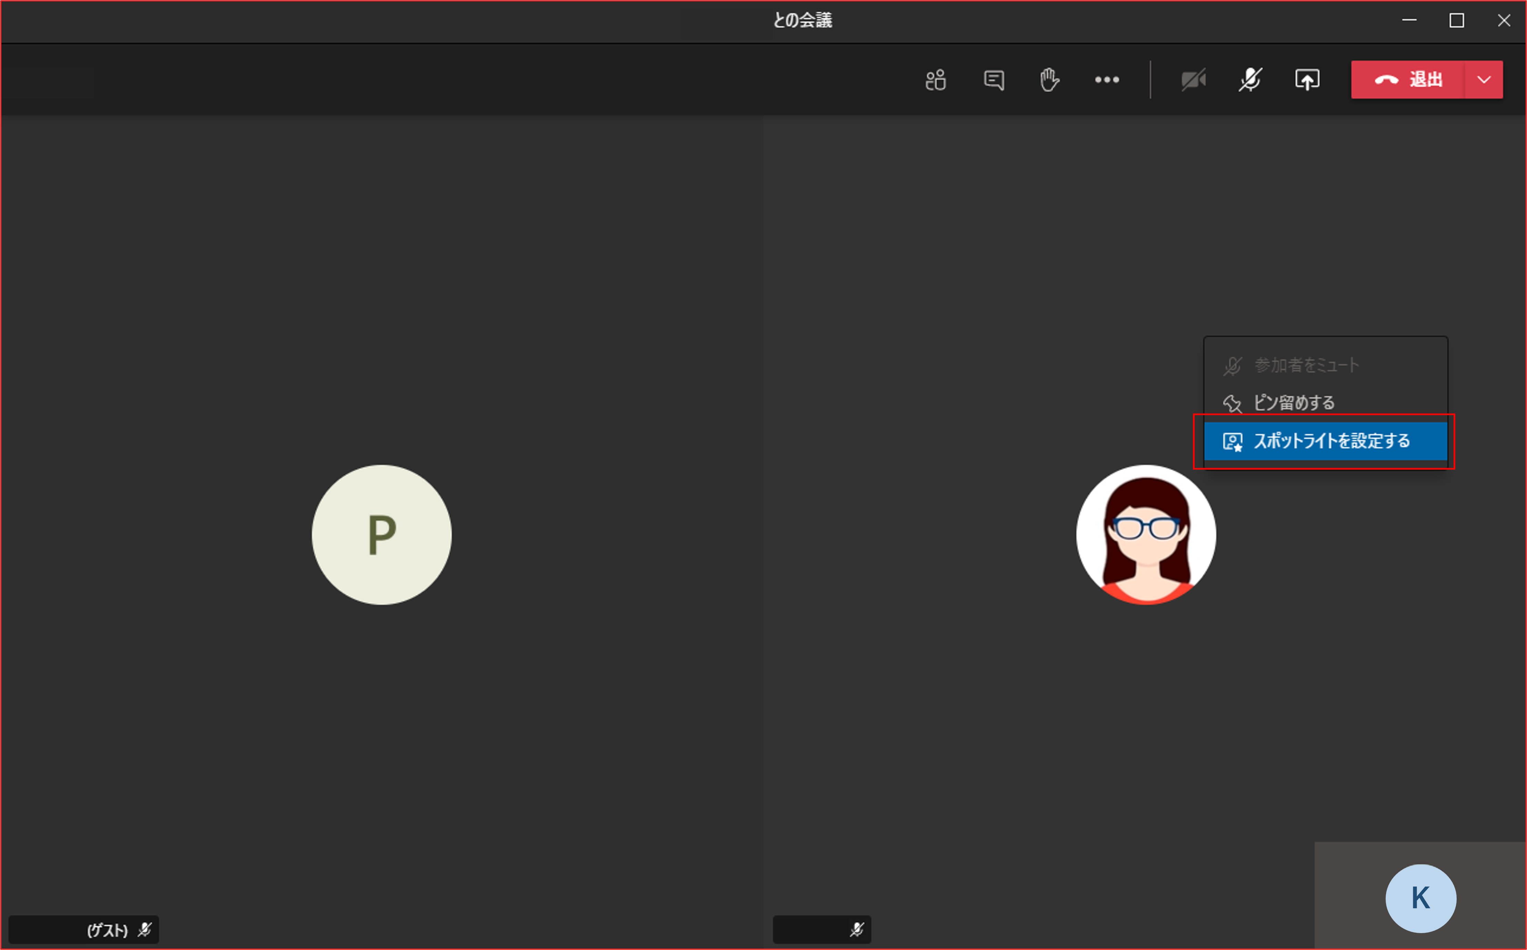Screen dimensions: 1527x950
Task: Show the participants panel
Action: [935, 80]
